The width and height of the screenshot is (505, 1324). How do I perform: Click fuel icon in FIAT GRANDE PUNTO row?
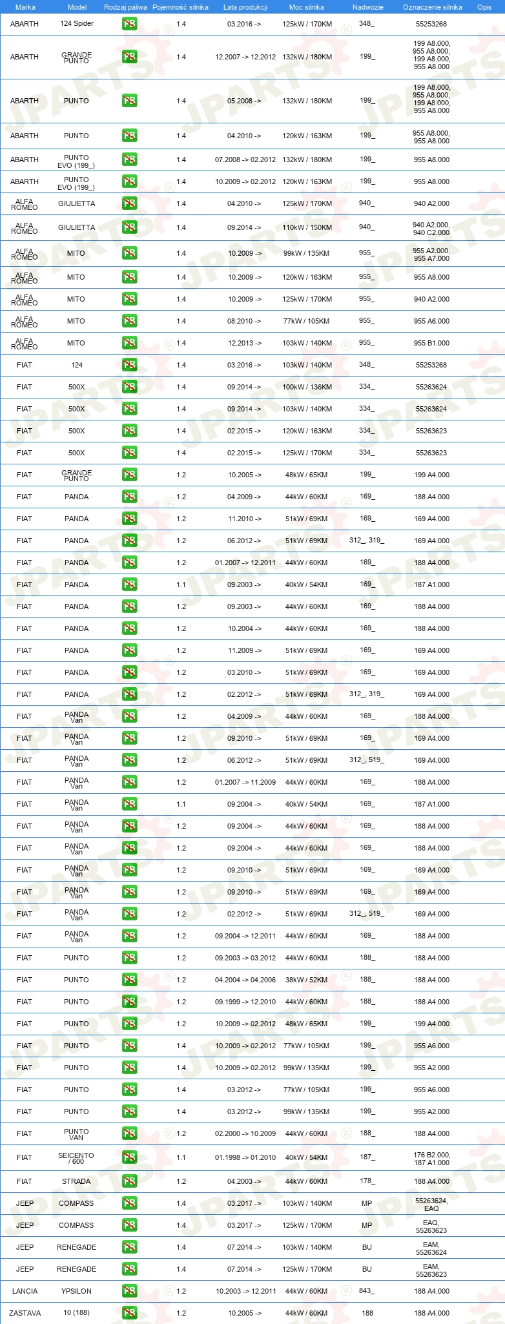tap(130, 475)
